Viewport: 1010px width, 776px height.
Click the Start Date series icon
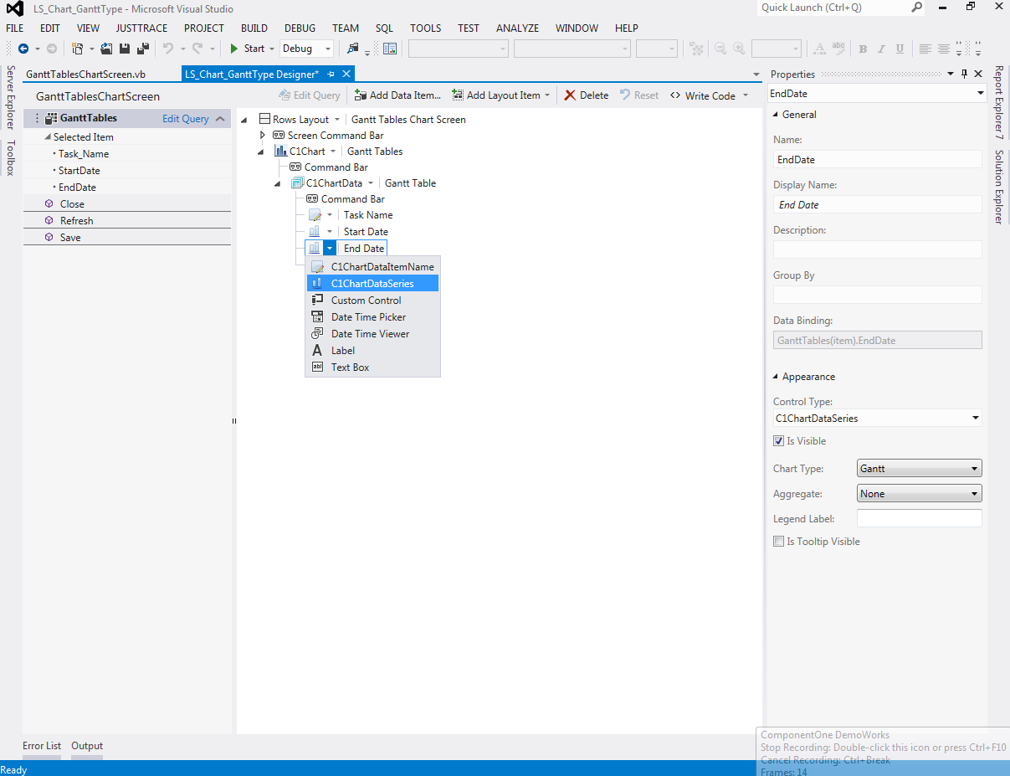tap(315, 231)
